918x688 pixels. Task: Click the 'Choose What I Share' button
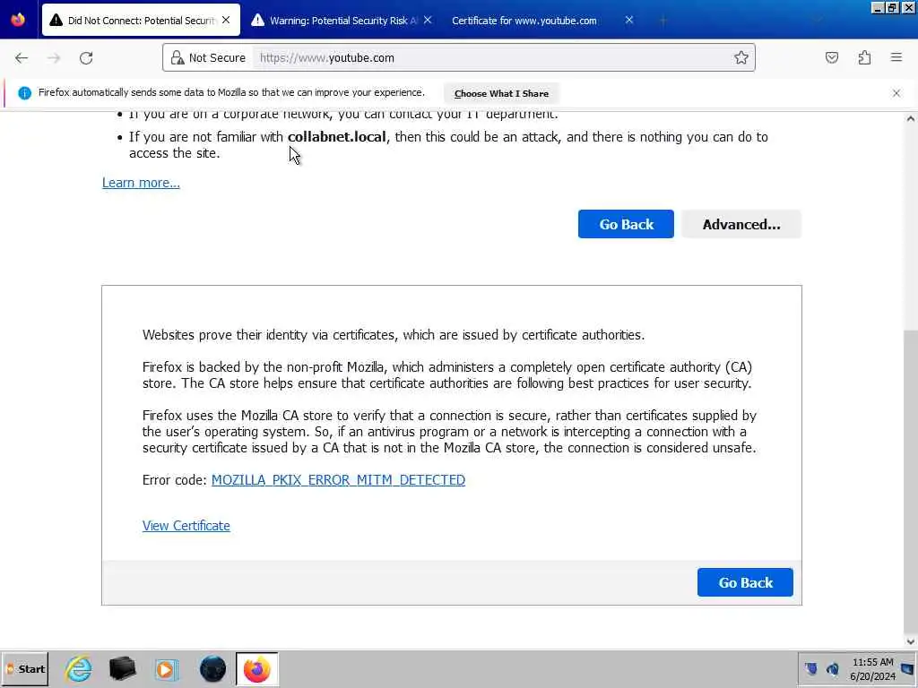(x=501, y=93)
